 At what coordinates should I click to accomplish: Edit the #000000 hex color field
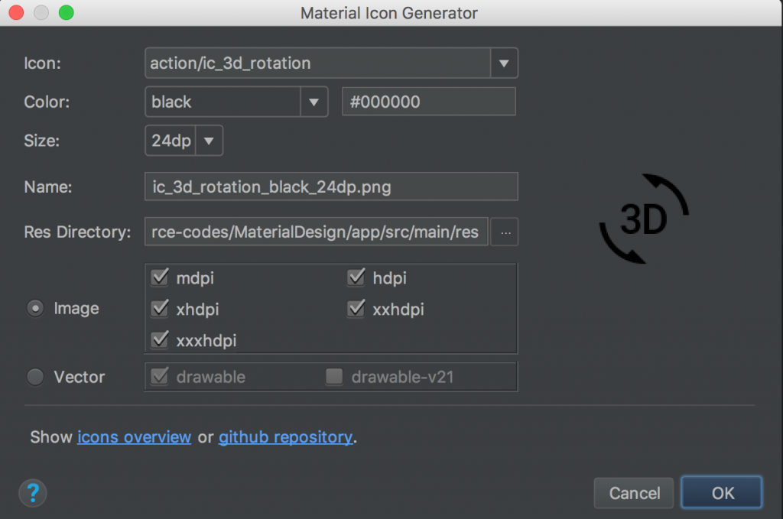[x=428, y=101]
